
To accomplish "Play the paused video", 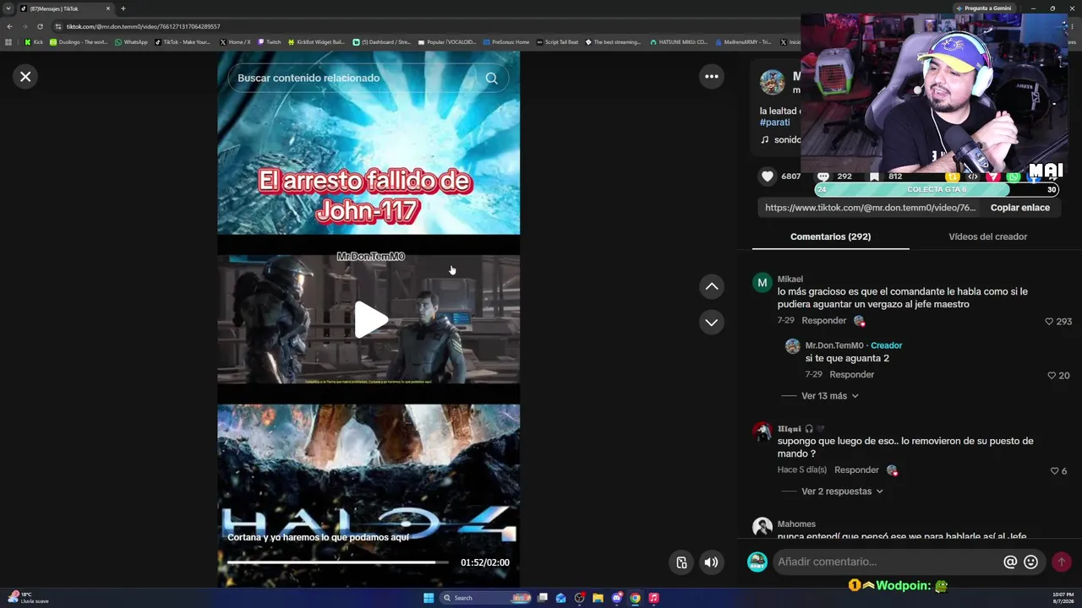I will (369, 320).
